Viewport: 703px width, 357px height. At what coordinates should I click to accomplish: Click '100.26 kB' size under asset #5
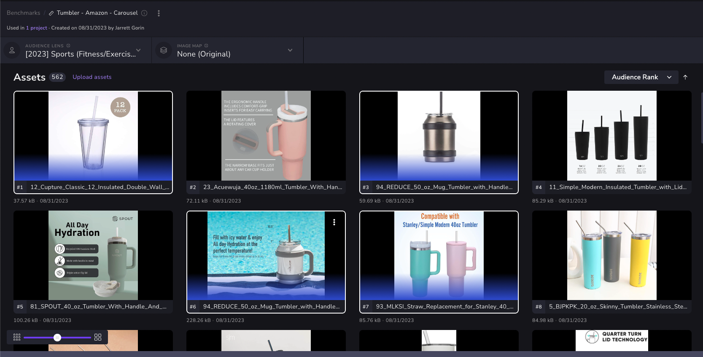click(x=26, y=320)
